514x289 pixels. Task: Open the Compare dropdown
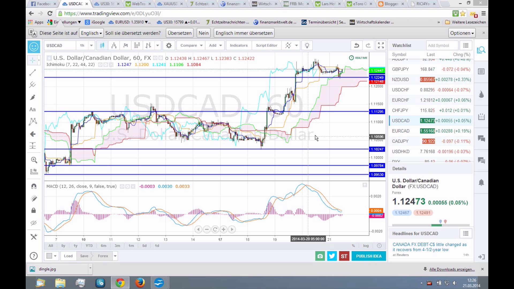pyautogui.click(x=191, y=45)
